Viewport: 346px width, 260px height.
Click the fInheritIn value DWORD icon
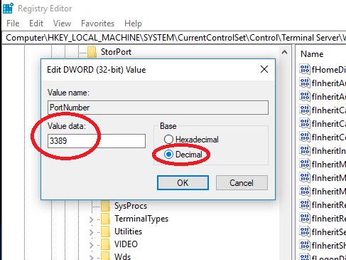[x=305, y=150]
